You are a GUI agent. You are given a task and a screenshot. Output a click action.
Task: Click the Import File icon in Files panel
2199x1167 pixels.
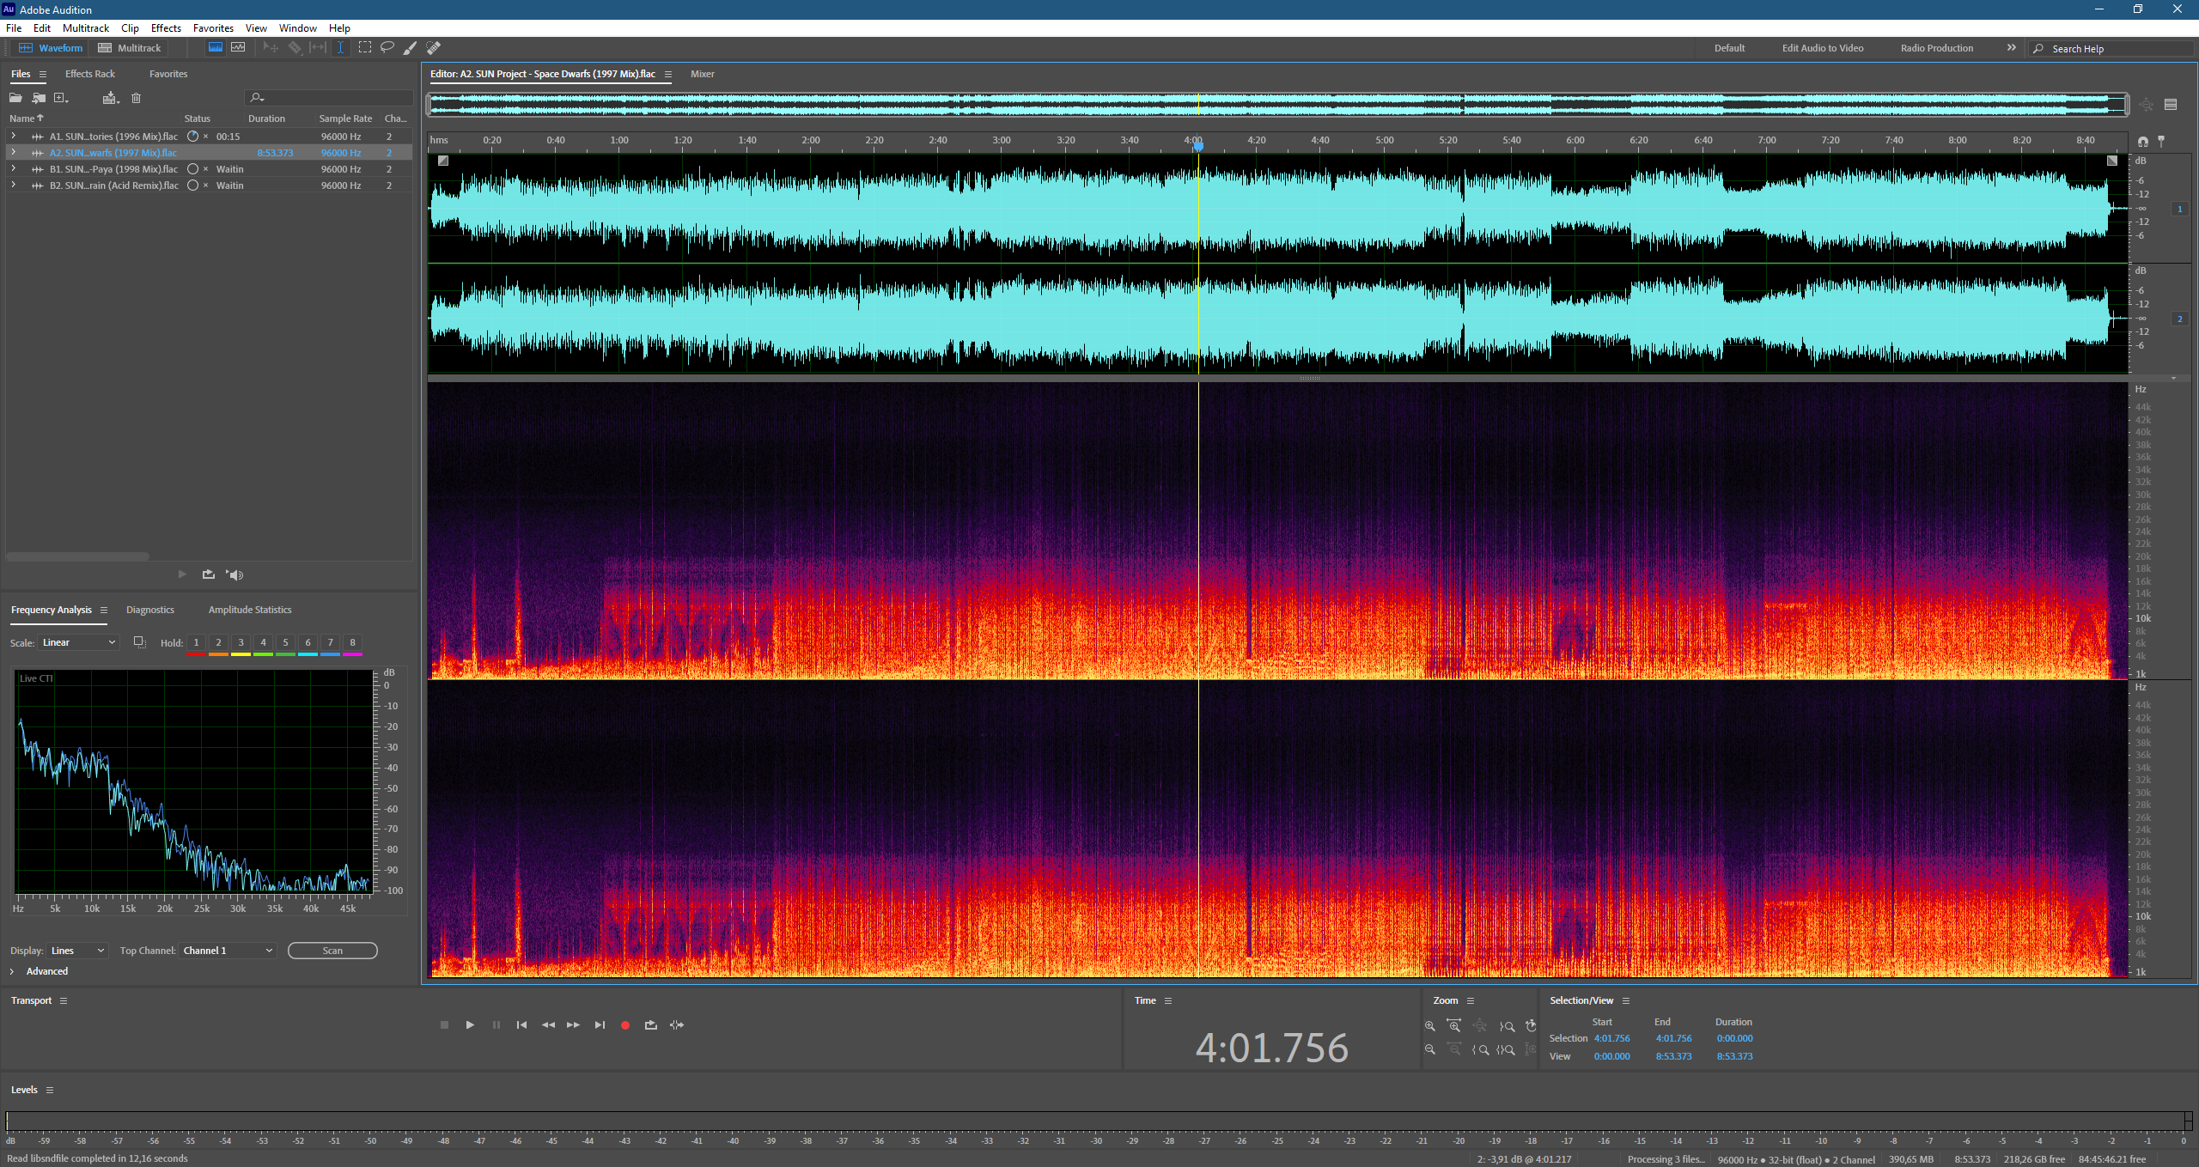[39, 98]
